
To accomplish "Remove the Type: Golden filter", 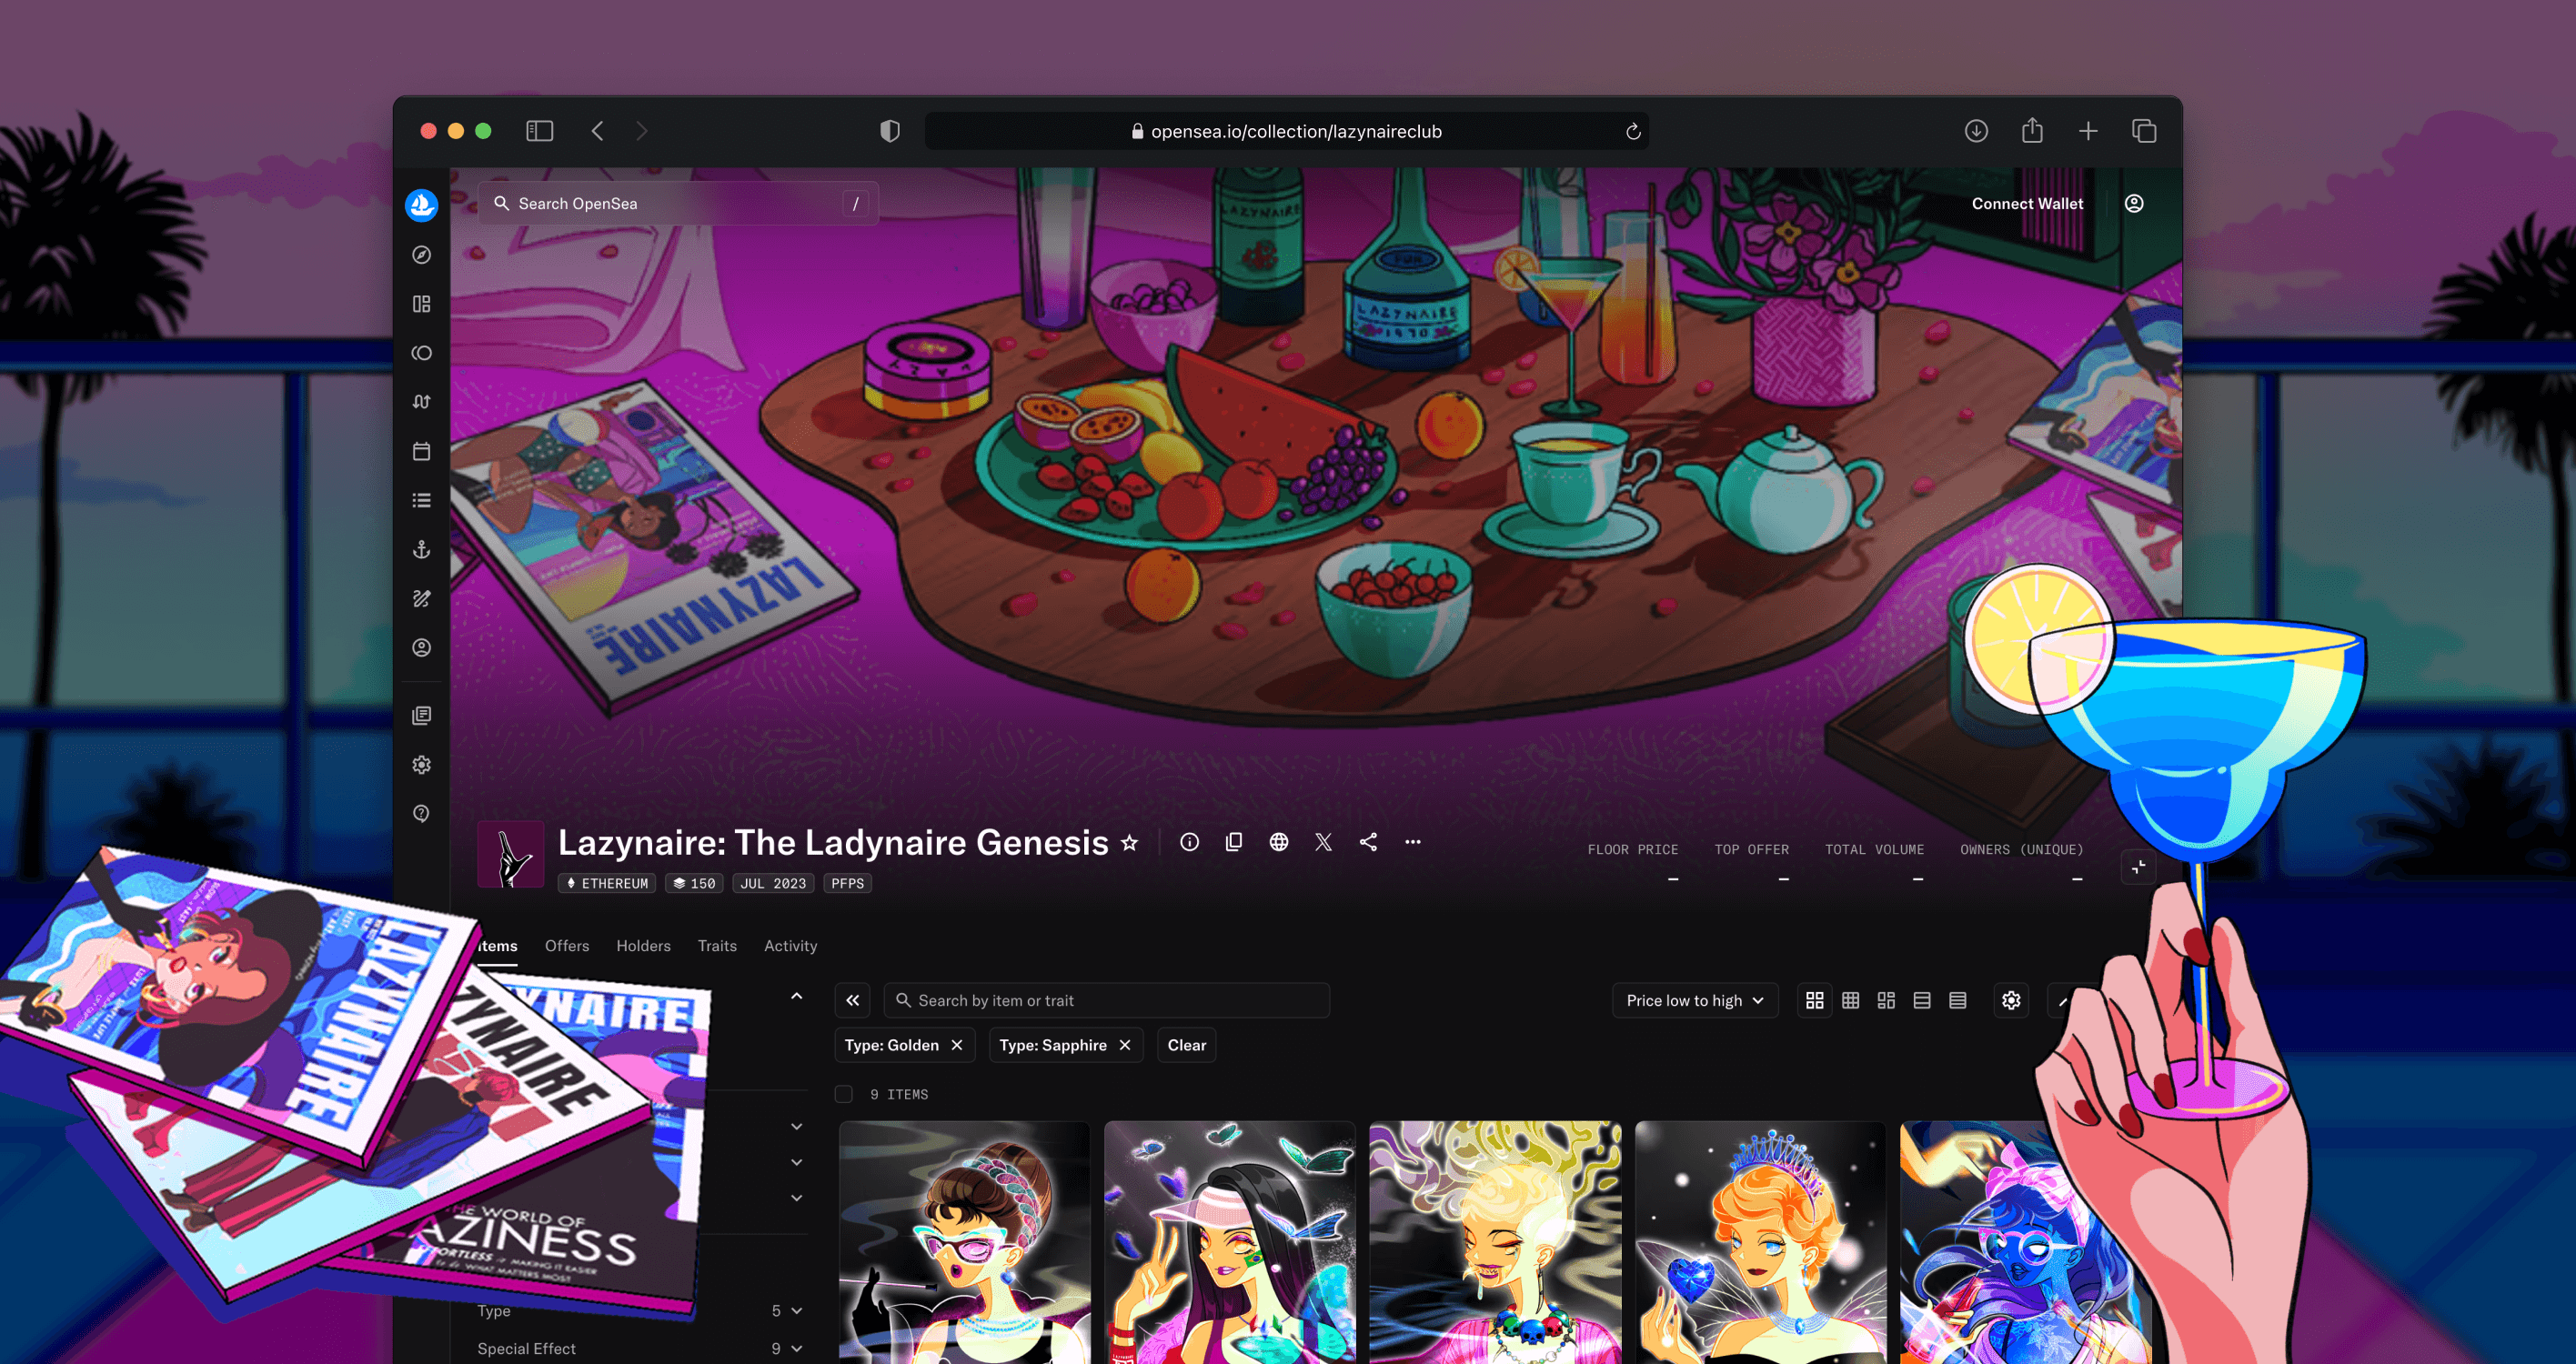I will point(957,1045).
